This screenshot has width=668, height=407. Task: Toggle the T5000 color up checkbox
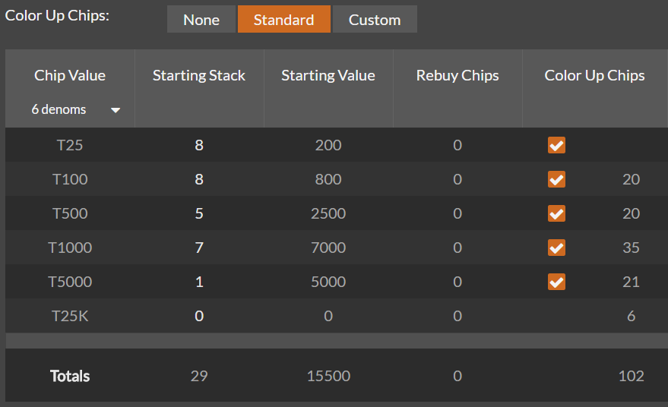tap(556, 282)
